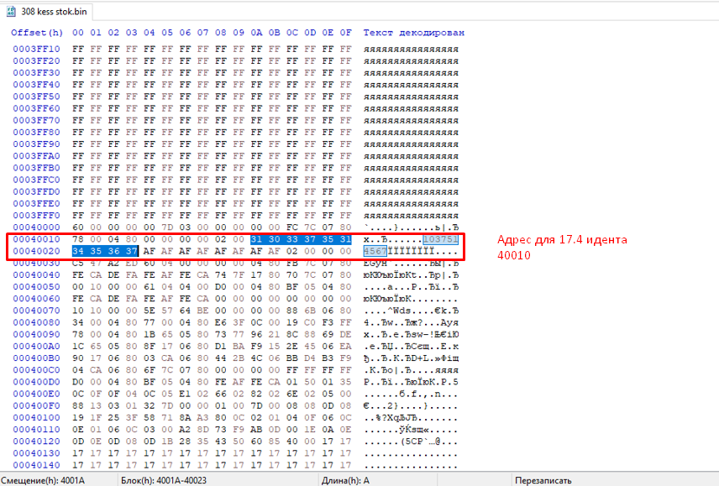Click the first byte 78 in row 00040010
Viewport: 719px width, 486px height.
78,239
